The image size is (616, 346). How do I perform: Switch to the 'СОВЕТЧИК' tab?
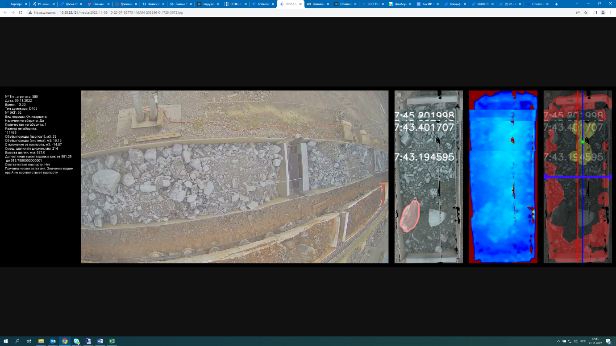(x=371, y=4)
